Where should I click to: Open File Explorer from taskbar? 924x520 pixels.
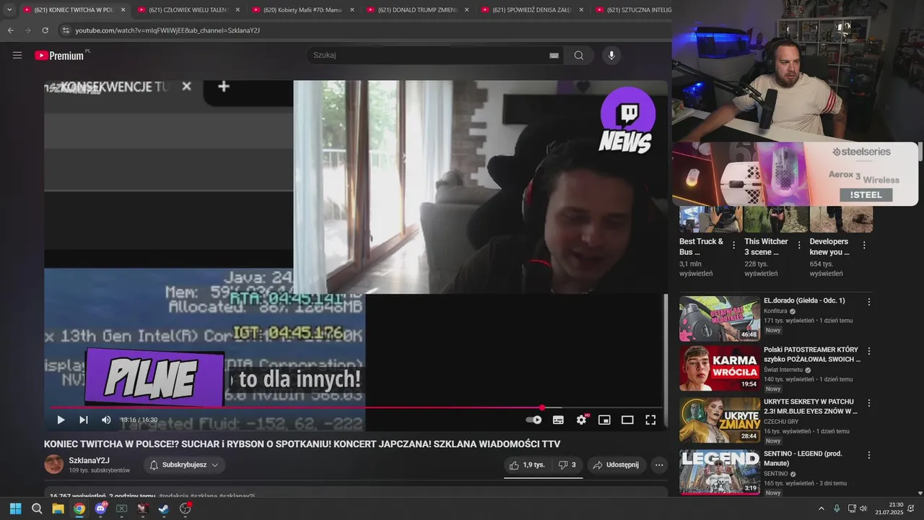(58, 508)
